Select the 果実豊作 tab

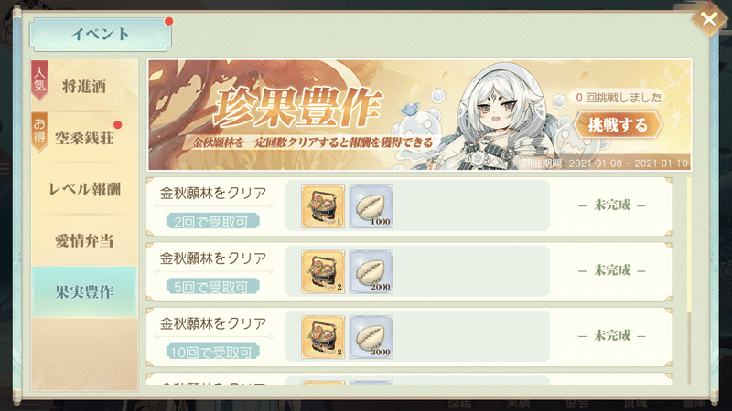(84, 292)
